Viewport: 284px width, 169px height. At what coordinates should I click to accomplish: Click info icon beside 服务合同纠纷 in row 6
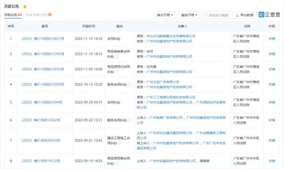130,120
